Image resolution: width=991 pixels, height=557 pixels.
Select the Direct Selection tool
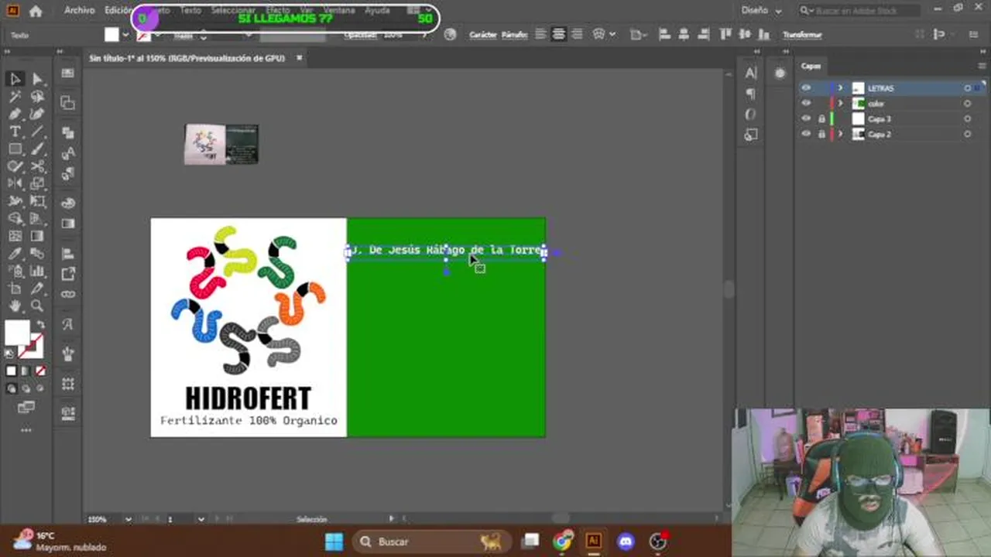[37, 79]
